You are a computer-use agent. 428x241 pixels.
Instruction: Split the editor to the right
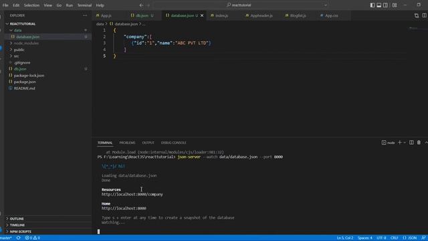[424, 15]
